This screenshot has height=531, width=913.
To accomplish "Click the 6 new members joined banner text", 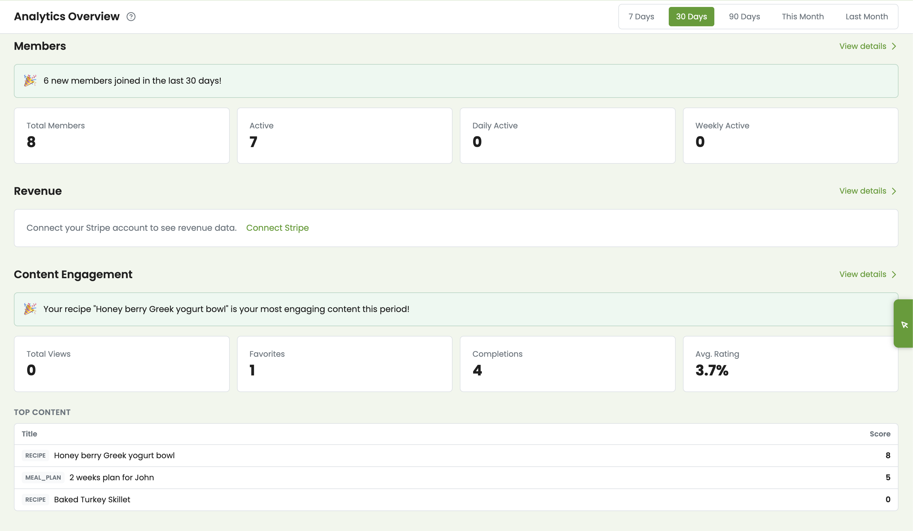I will tap(132, 81).
